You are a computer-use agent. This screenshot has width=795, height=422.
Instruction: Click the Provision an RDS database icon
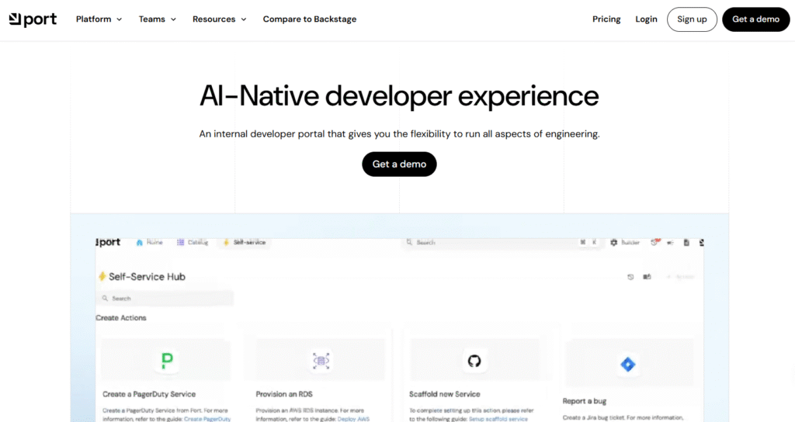click(x=321, y=361)
